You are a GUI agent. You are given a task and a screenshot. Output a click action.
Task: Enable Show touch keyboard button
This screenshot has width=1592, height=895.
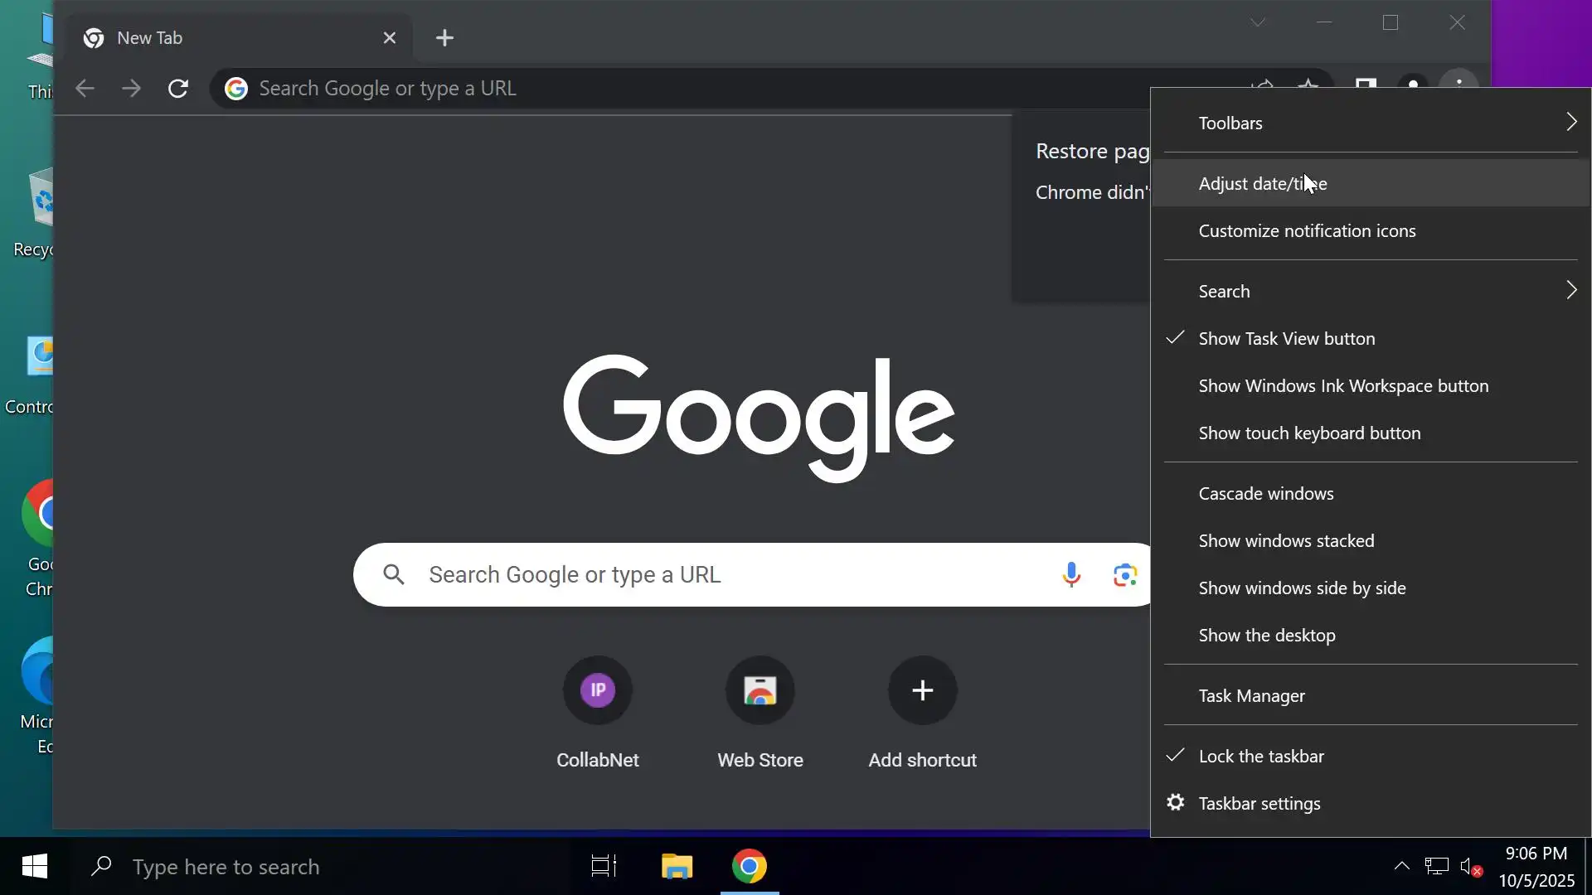point(1308,433)
